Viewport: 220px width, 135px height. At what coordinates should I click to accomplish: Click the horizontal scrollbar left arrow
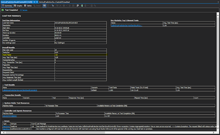pyautogui.click(x=4, y=133)
